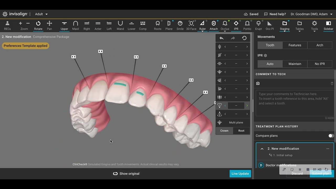The image size is (336, 189).
Task: Toggle the Plane display
Action: [169, 25]
